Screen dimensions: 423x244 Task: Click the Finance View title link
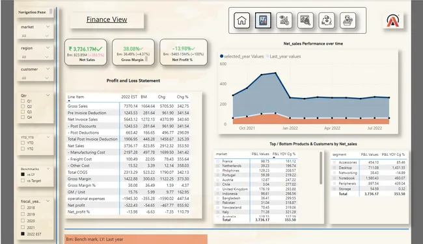(x=107, y=19)
